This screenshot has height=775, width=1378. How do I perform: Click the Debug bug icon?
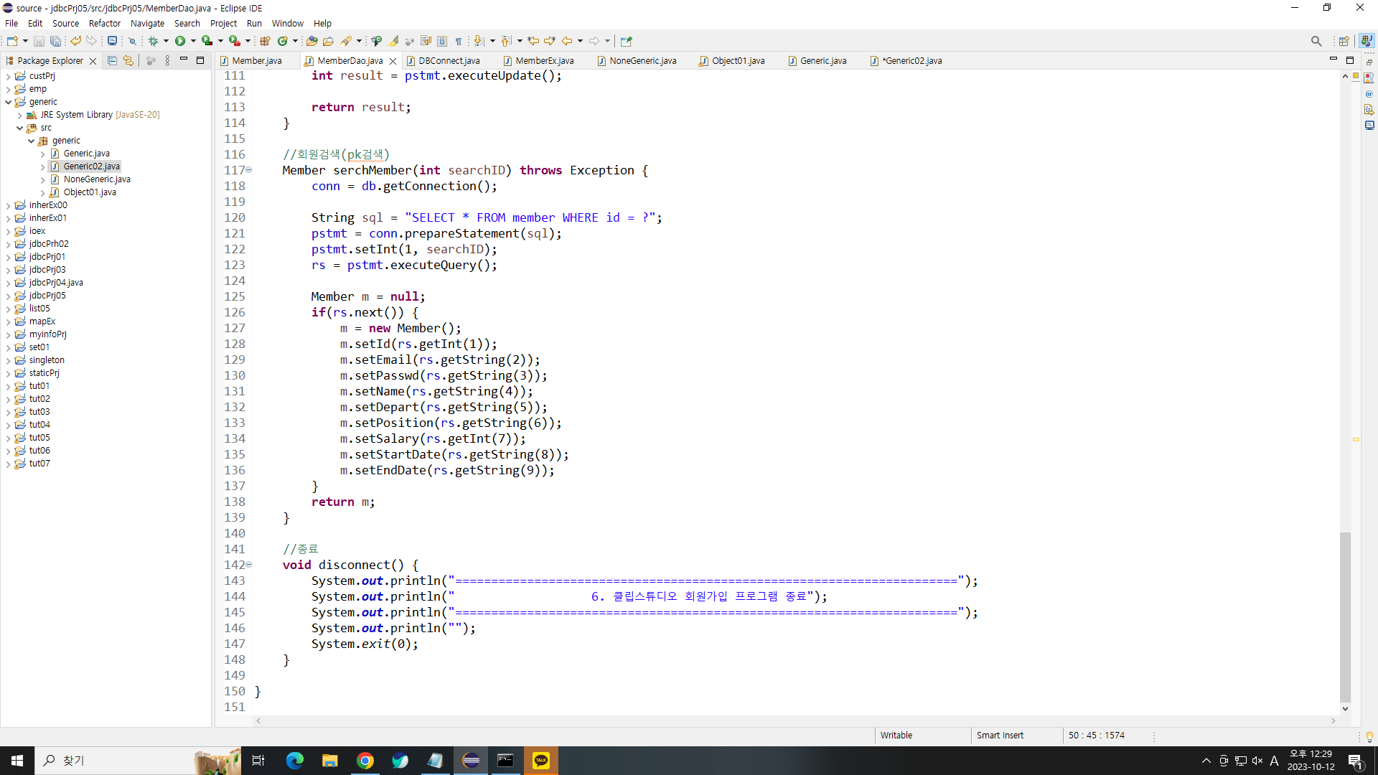point(153,41)
